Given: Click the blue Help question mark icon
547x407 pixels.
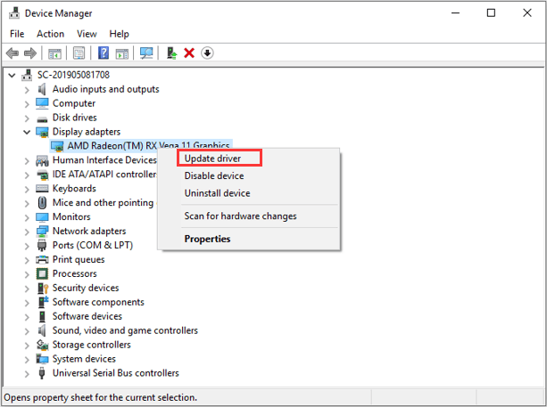Looking at the screenshot, I should click(x=104, y=53).
